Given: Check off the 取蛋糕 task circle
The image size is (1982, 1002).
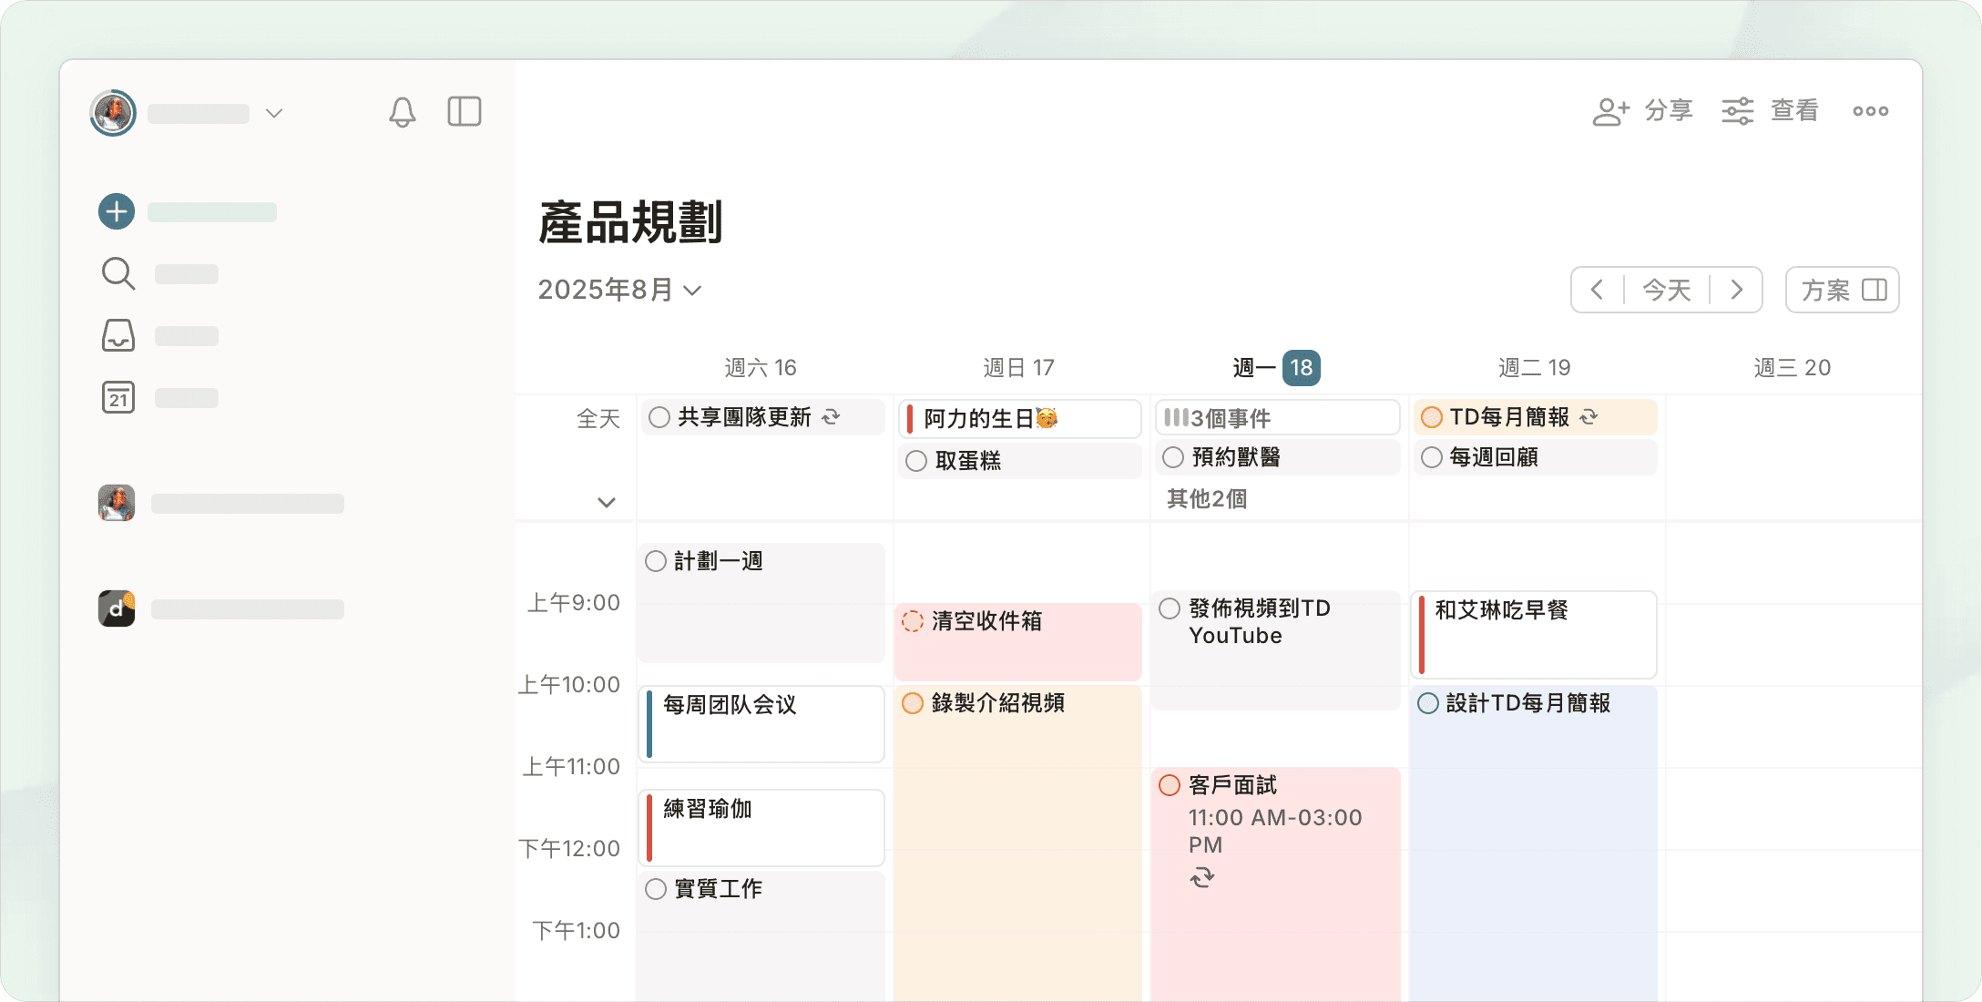Looking at the screenshot, I should pos(916,461).
